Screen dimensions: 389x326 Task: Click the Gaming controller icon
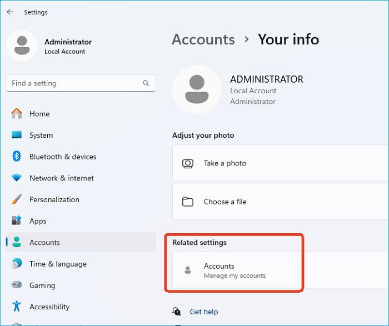[x=17, y=285]
